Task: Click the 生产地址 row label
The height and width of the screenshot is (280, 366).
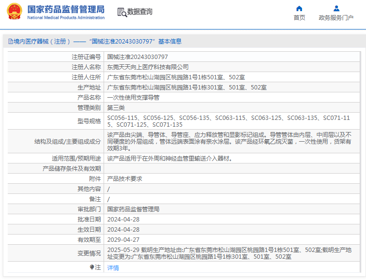Action: [x=89, y=88]
